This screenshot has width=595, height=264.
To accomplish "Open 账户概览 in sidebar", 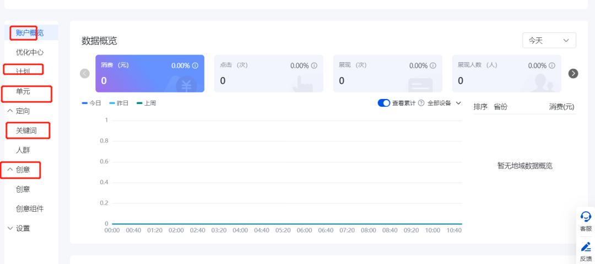I will [30, 32].
